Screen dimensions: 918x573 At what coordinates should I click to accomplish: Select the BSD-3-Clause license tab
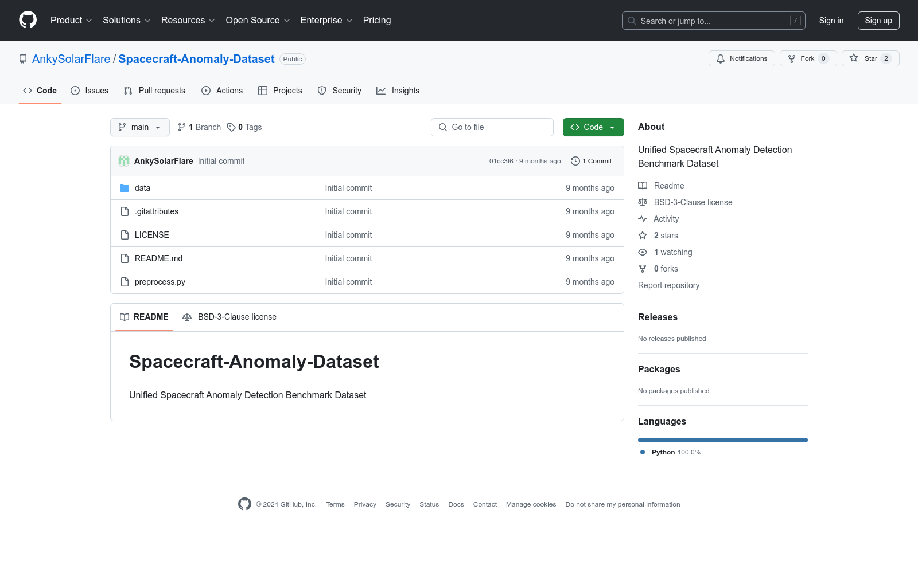(229, 317)
